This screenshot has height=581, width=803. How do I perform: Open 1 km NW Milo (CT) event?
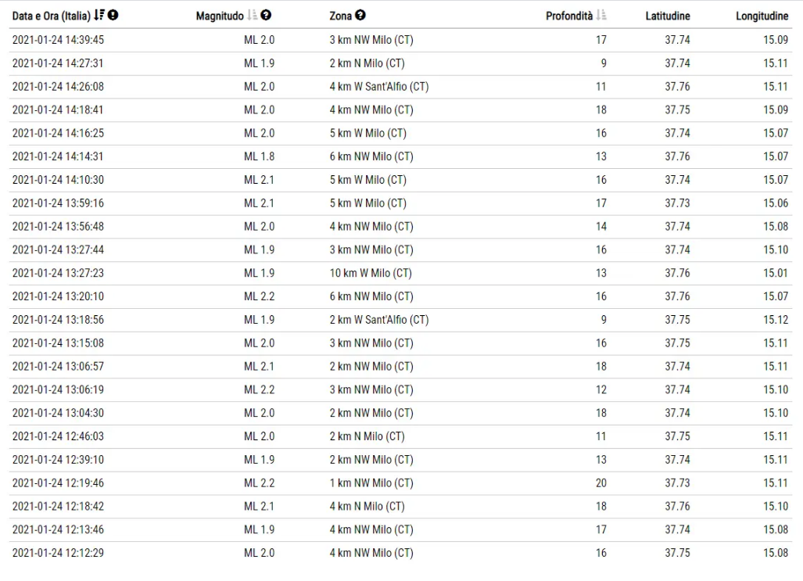pyautogui.click(x=400, y=483)
